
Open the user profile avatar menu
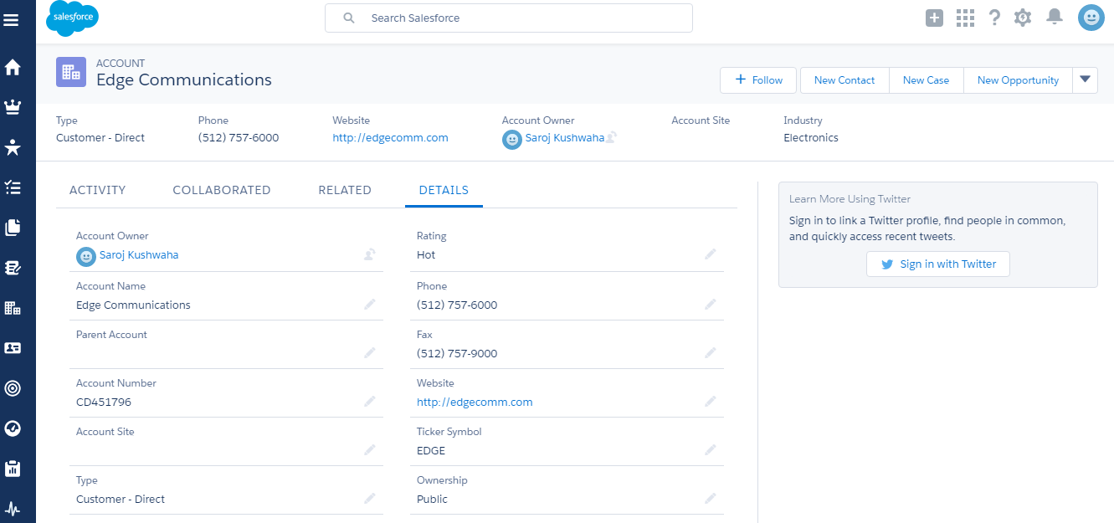pos(1091,18)
